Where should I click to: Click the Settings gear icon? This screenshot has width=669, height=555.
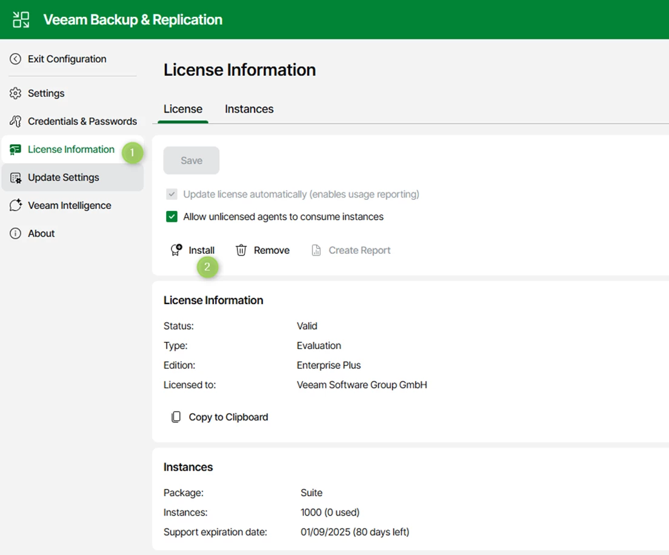pyautogui.click(x=15, y=93)
